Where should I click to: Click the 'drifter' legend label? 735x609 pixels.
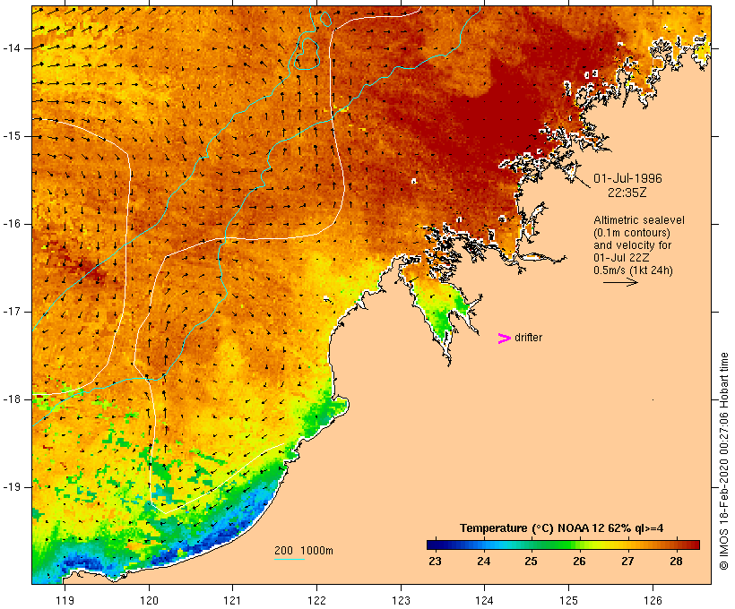[x=528, y=338]
